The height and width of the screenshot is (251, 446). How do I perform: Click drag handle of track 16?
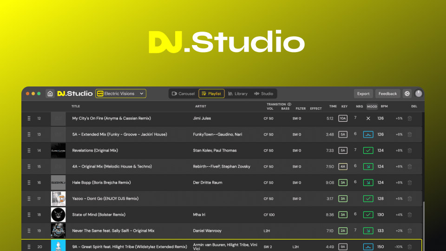(29, 183)
